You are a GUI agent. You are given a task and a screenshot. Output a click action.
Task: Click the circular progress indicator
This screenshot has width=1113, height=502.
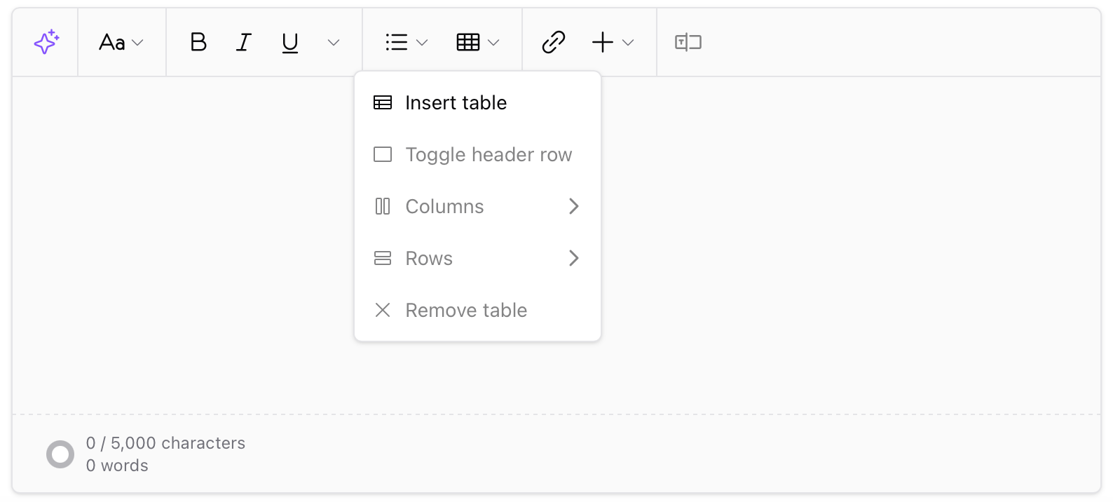click(60, 454)
